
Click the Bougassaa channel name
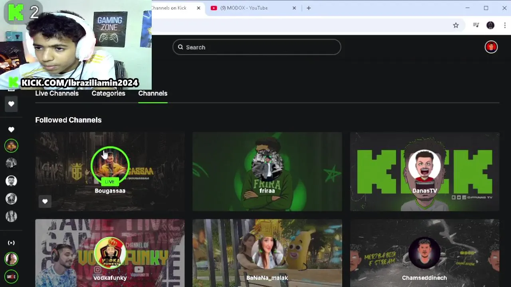click(x=110, y=191)
